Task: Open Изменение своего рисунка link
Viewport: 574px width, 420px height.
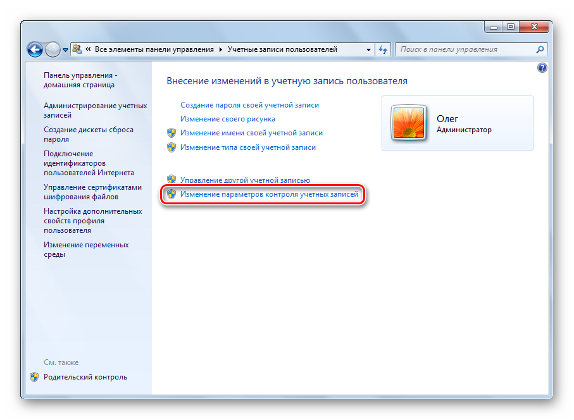Action: point(228,119)
